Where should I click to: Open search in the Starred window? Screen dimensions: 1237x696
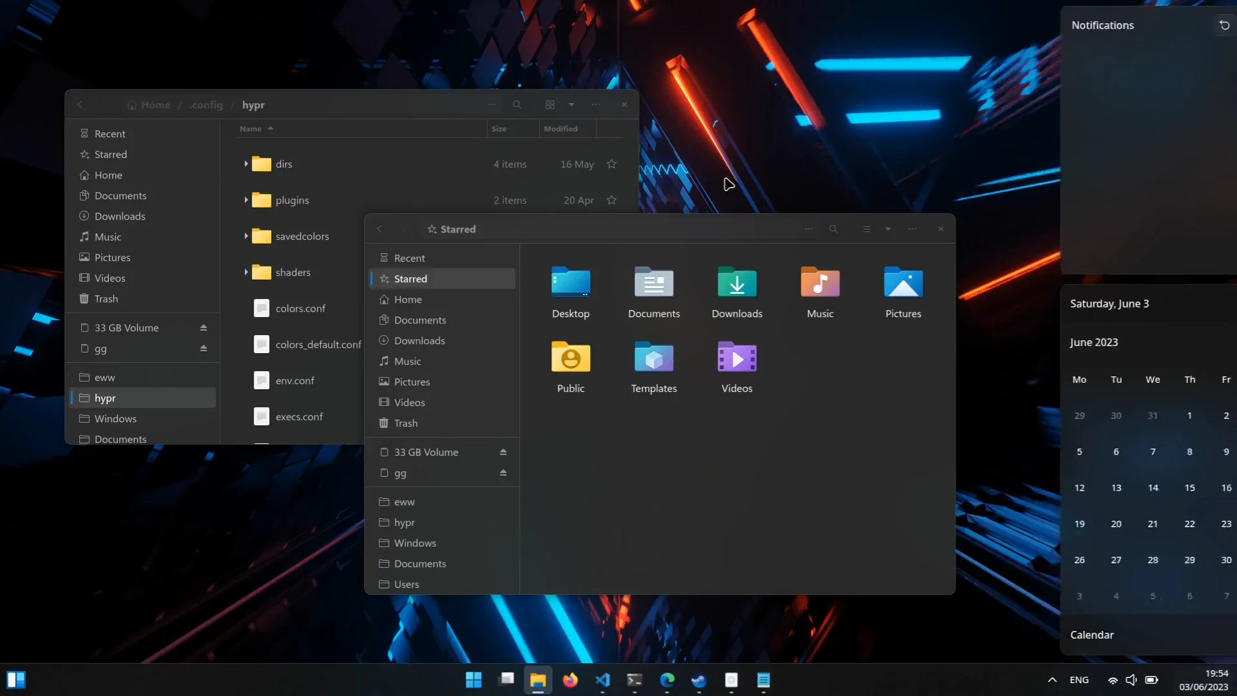pos(833,229)
